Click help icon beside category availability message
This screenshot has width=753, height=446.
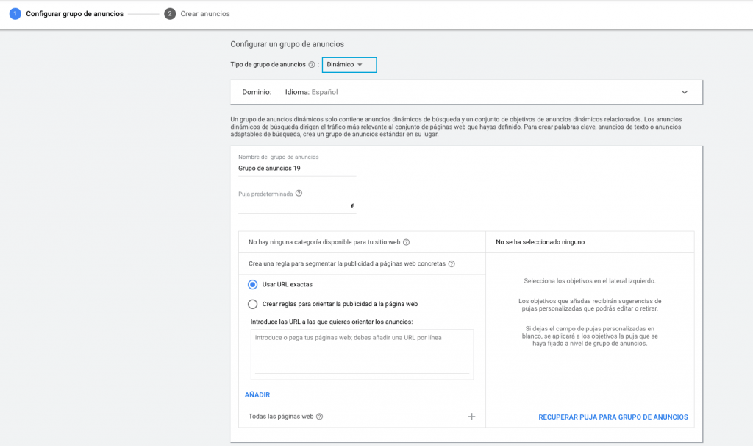[x=406, y=242]
